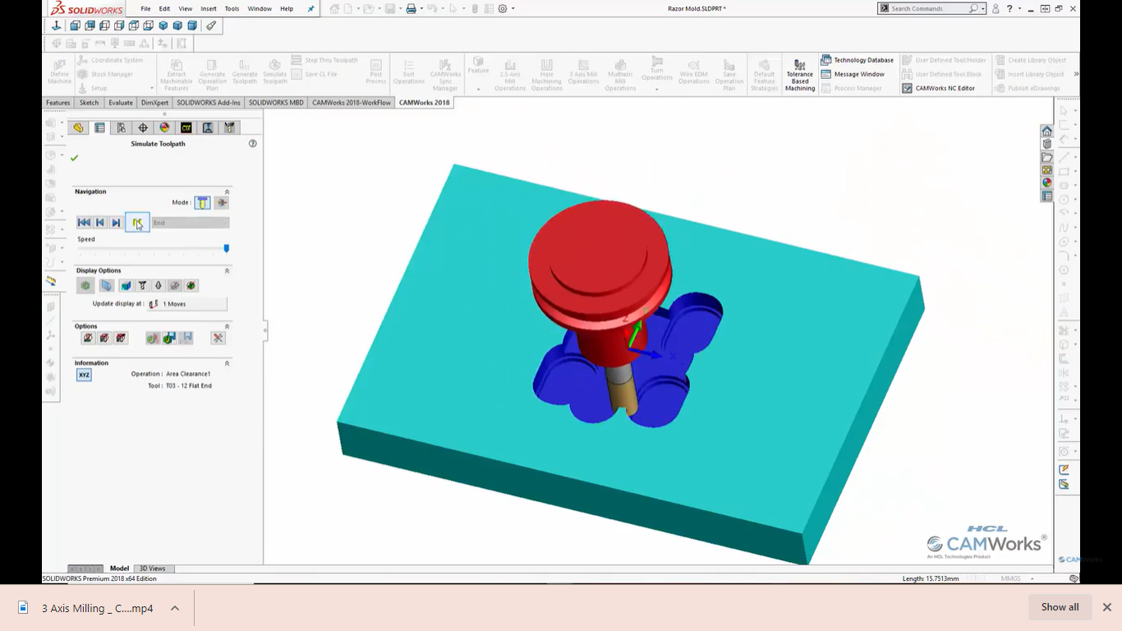Adjust the simulation Speed slider handle

coord(227,248)
